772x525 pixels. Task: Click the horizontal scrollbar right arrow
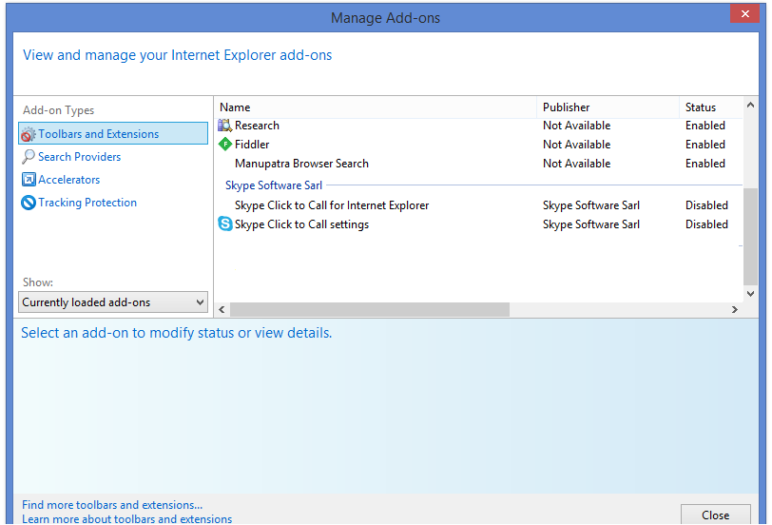[x=735, y=309]
